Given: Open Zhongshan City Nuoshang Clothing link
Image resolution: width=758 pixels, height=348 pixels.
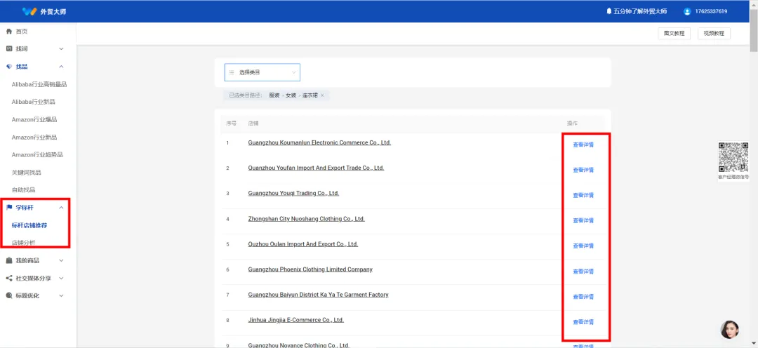Looking at the screenshot, I should [307, 218].
